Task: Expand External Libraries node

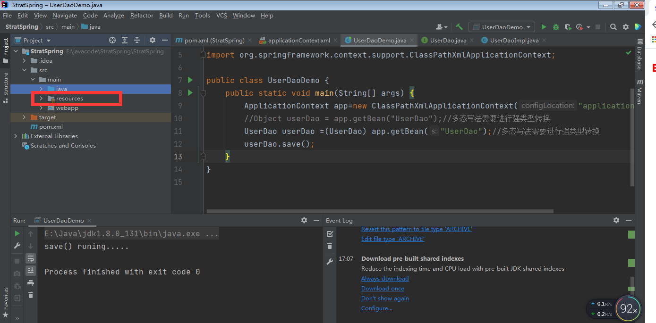Action: pos(16,136)
